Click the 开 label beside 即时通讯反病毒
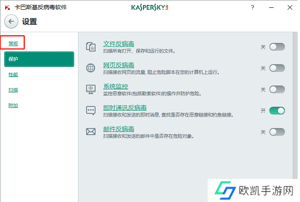This screenshot has width=300, height=202. point(263,111)
